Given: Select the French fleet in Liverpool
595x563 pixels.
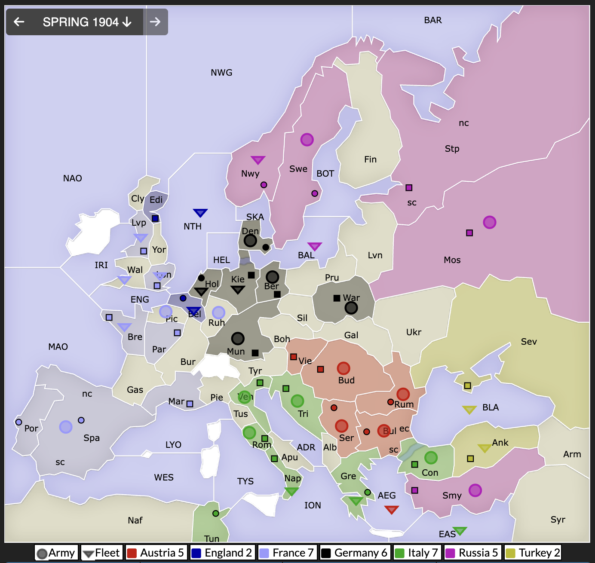Looking at the screenshot, I should (141, 238).
